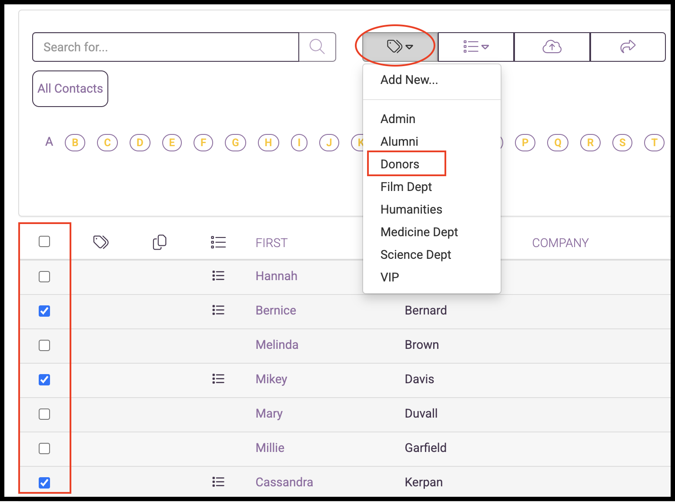Select the VIP tag
This screenshot has width=675, height=502.
coord(390,277)
